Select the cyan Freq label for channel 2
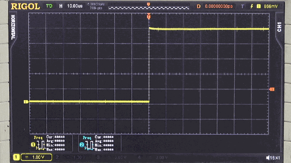This screenshot has width=291, height=163. pos(87,138)
